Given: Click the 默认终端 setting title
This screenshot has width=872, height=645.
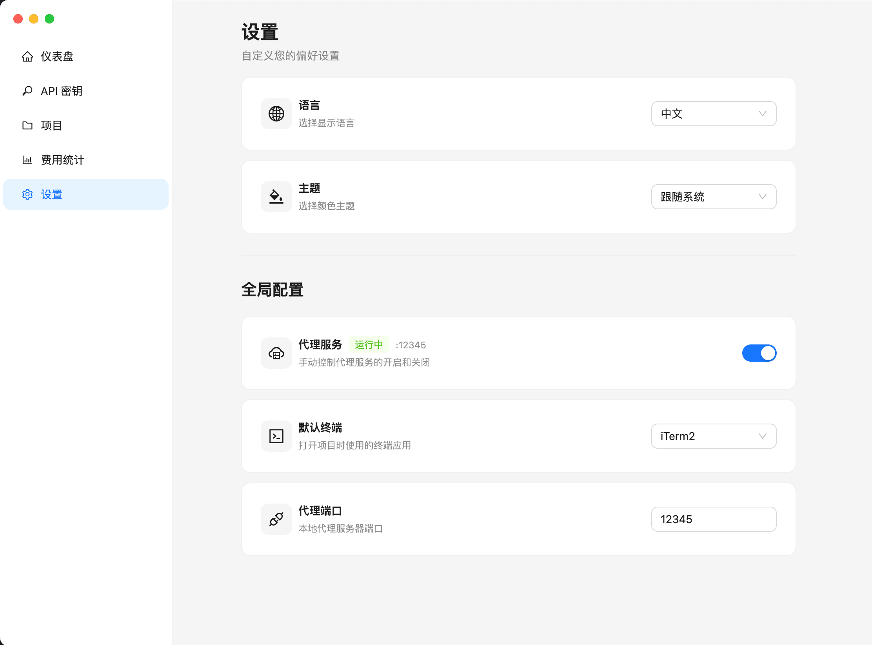Looking at the screenshot, I should coord(320,428).
